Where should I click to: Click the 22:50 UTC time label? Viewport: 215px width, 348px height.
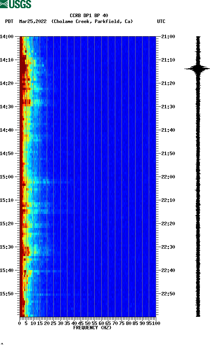[x=168, y=294]
